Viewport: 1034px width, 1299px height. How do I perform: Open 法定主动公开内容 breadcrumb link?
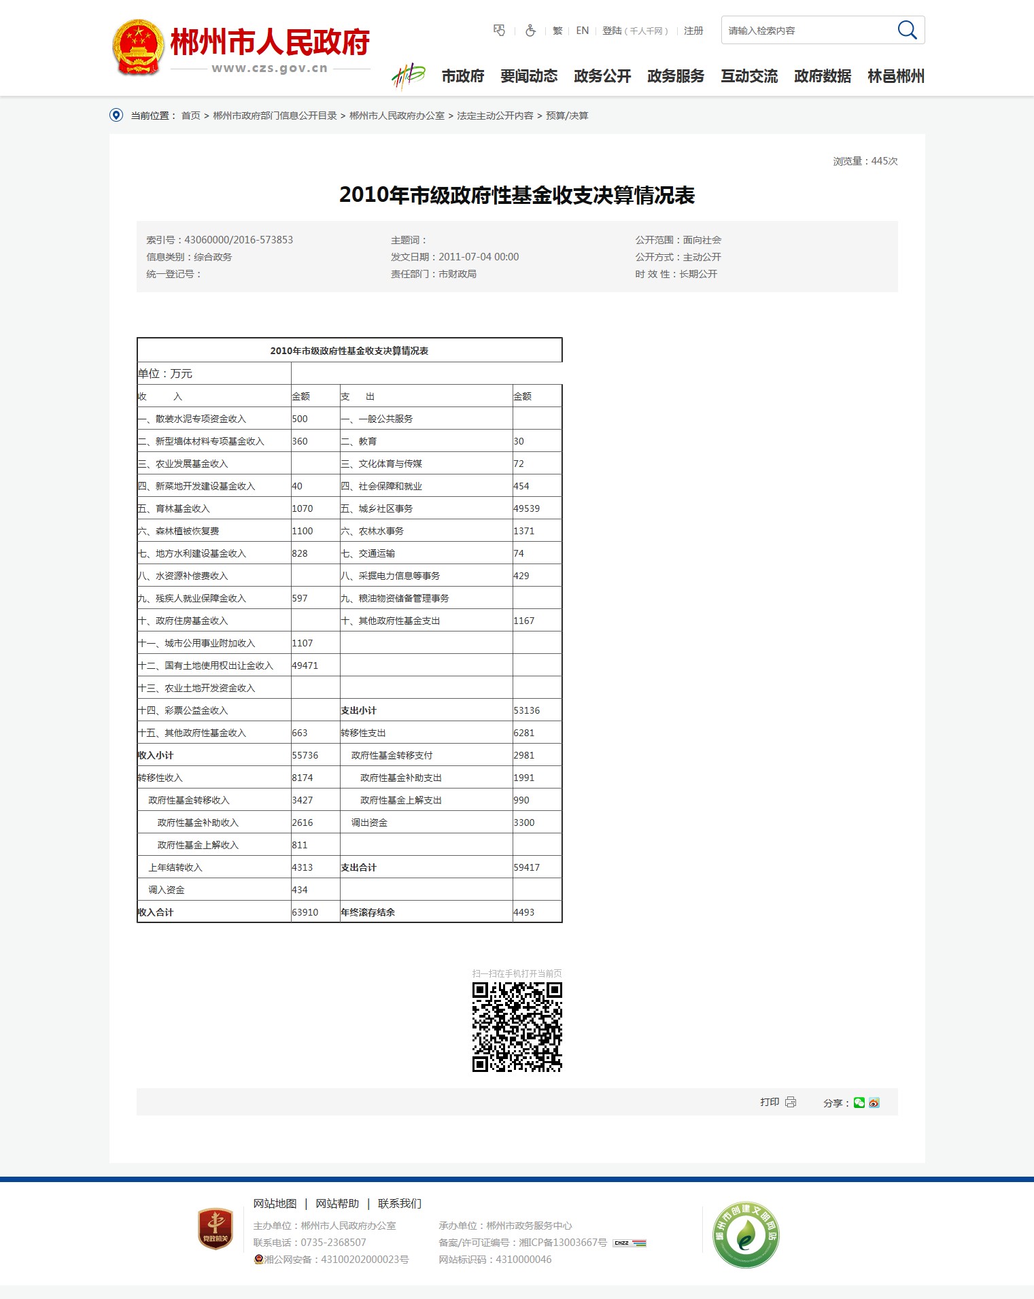pos(495,116)
